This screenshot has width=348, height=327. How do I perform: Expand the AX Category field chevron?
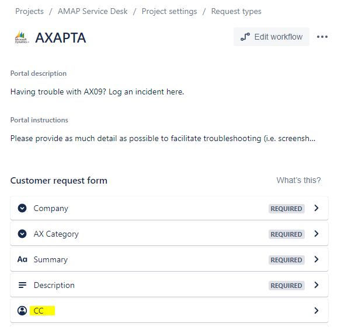pos(316,234)
